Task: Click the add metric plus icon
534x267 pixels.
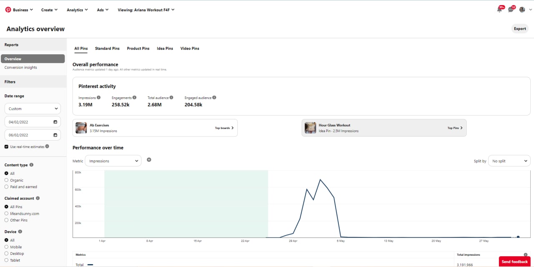Action: 149,160
